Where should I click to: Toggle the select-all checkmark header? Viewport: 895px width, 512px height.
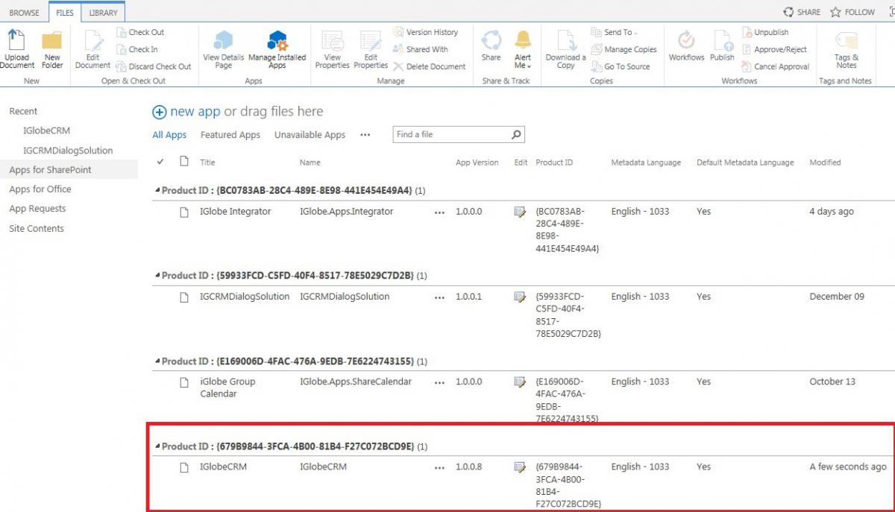click(160, 162)
